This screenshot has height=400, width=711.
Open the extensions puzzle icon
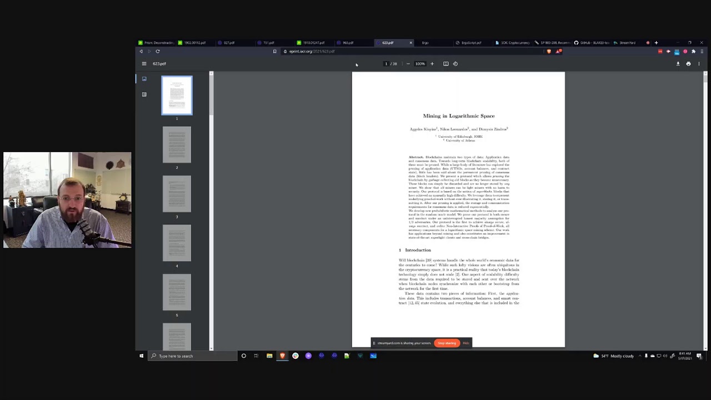pyautogui.click(x=693, y=51)
